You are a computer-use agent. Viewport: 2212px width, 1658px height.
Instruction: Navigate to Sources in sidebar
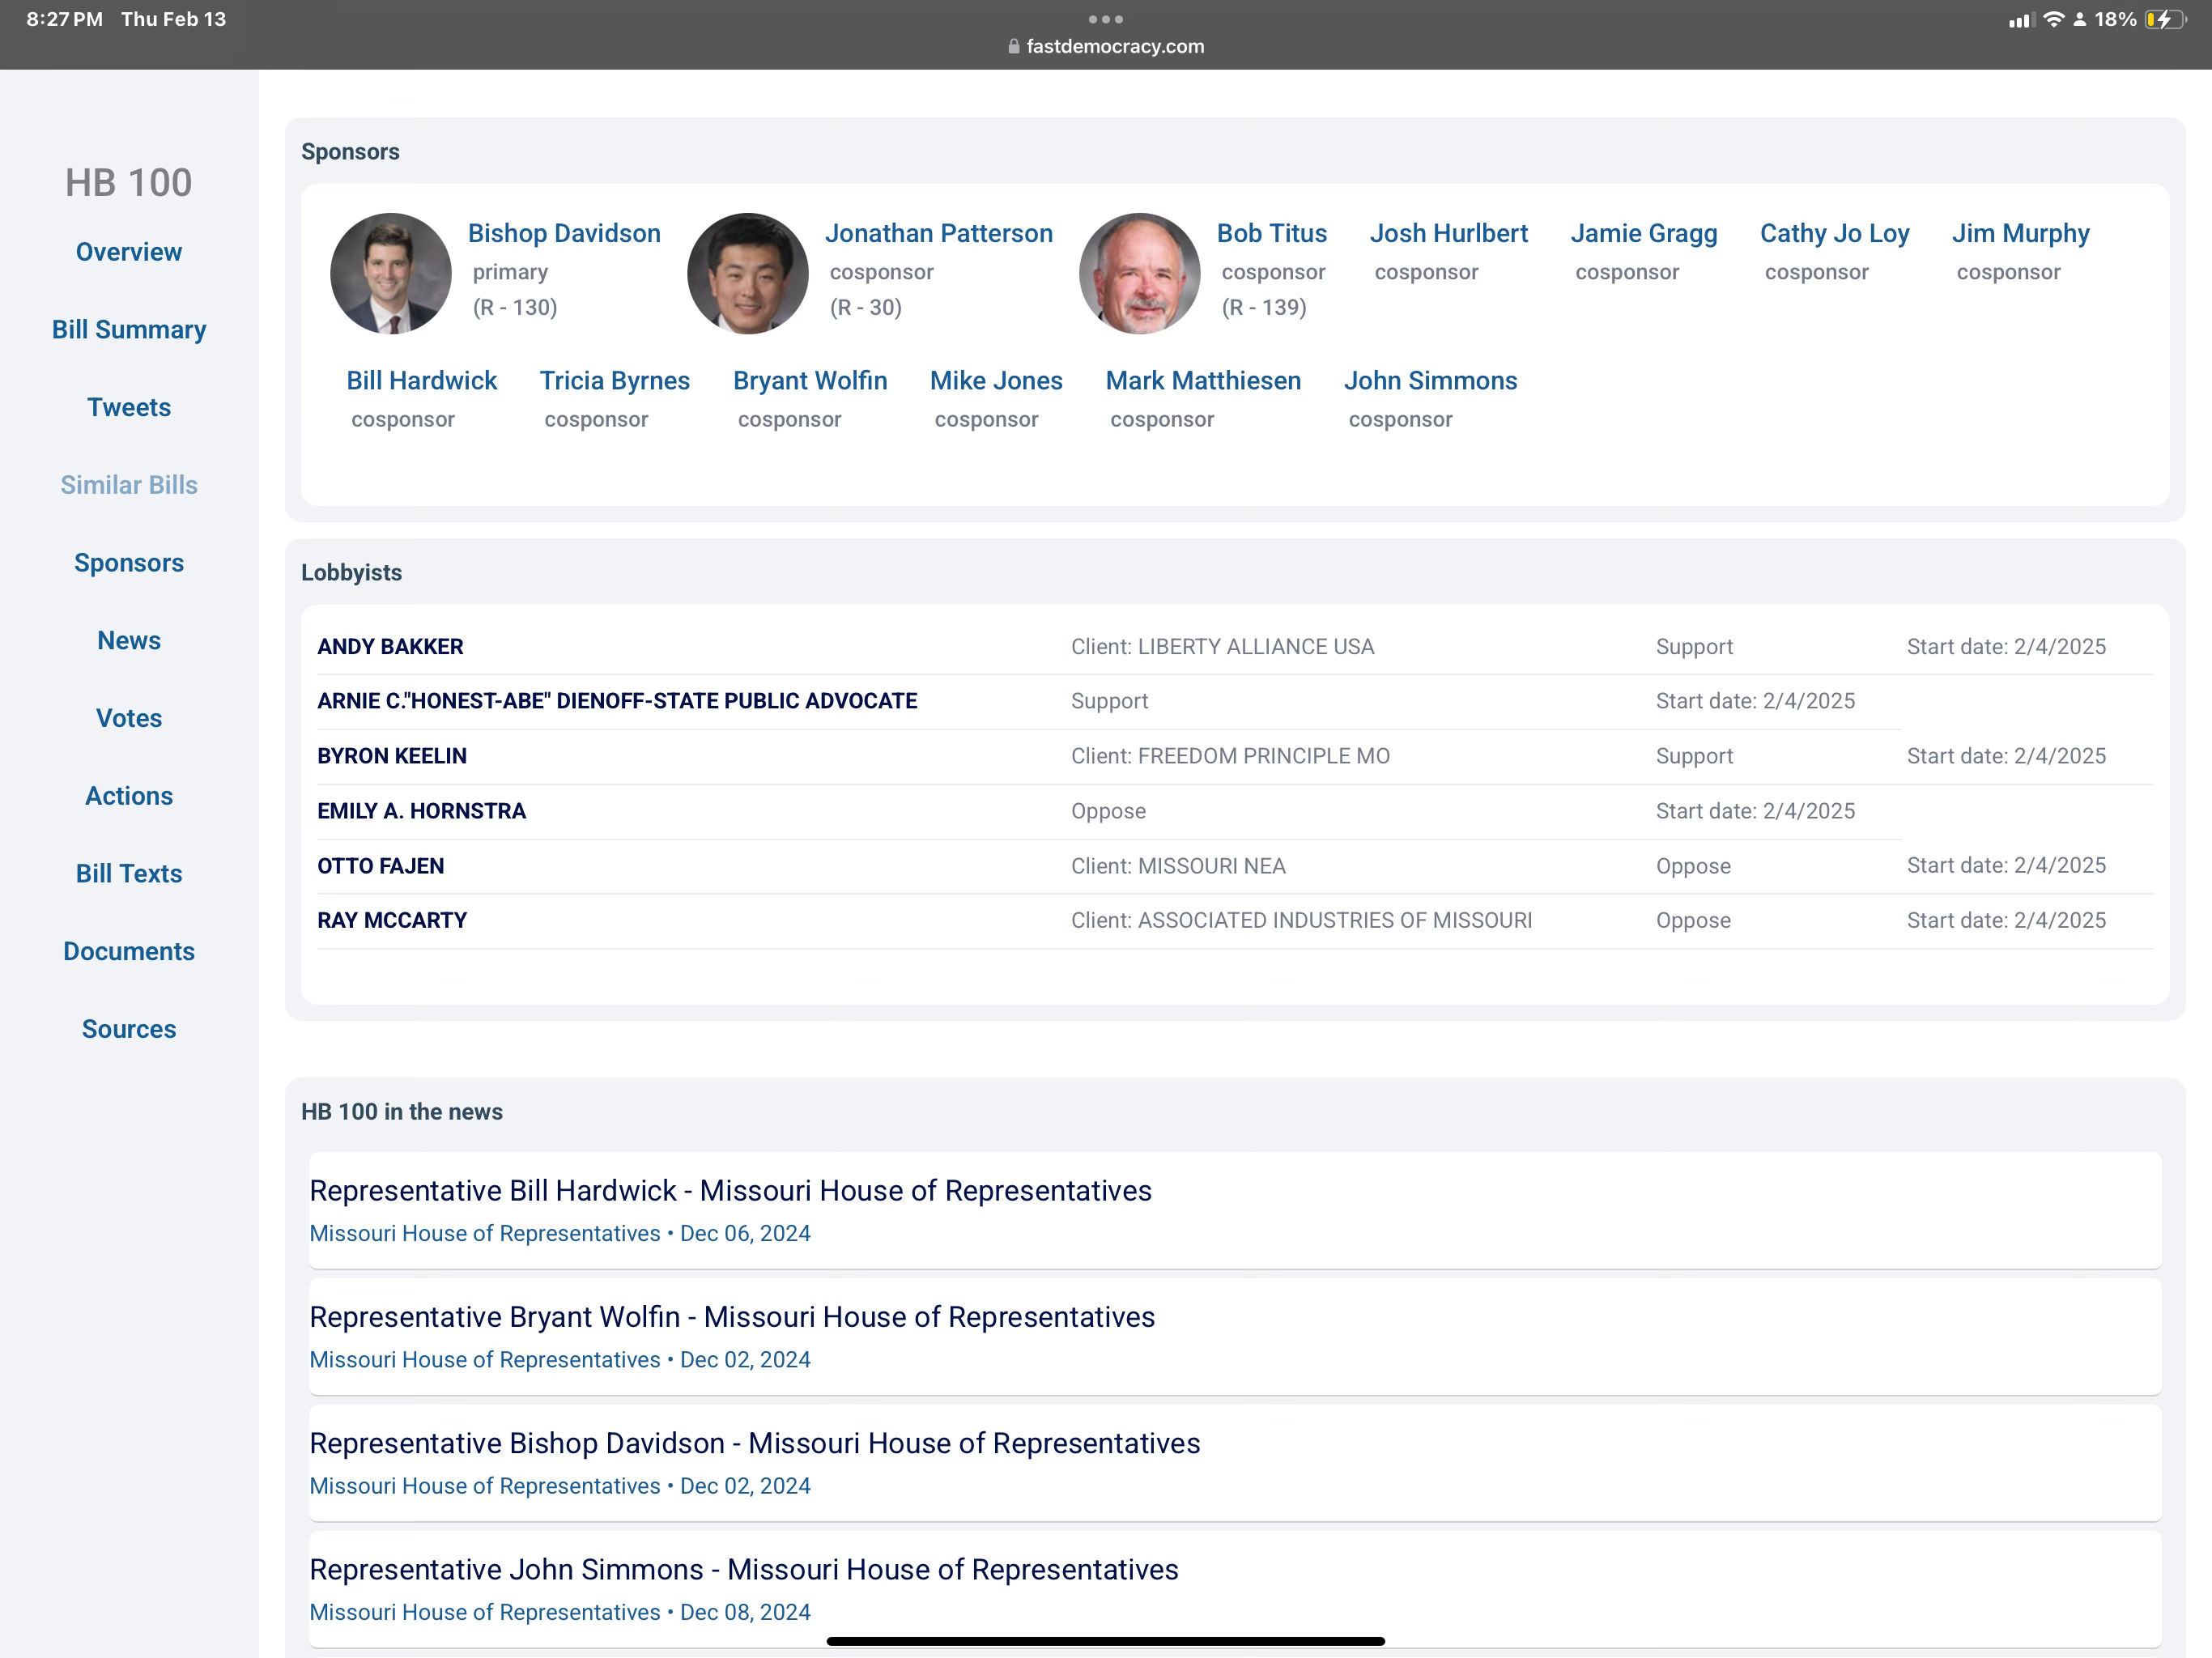[x=129, y=1029]
